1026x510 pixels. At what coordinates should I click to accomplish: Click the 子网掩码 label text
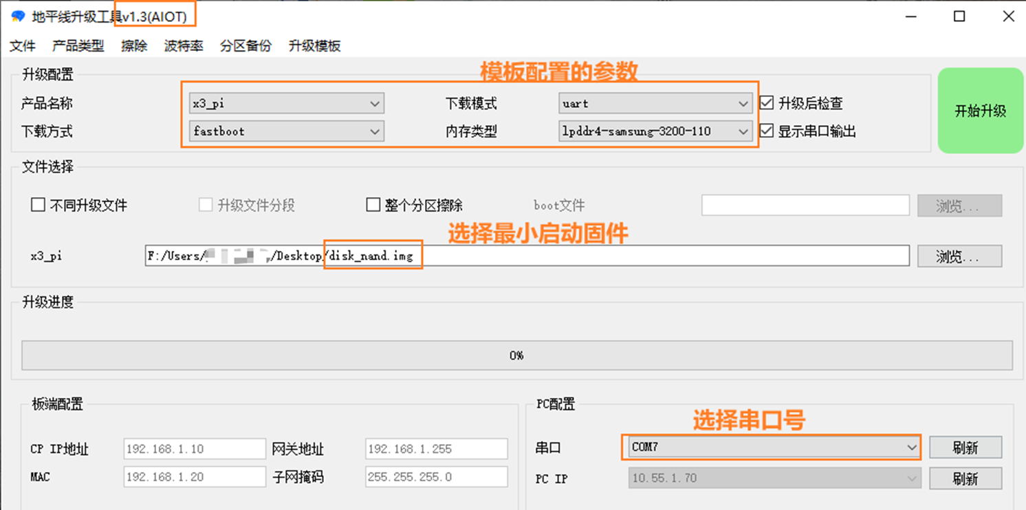(298, 477)
